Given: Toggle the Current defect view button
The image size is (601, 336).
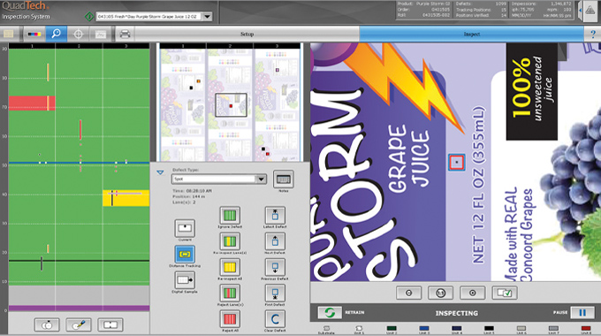Looking at the screenshot, I should click(x=185, y=228).
